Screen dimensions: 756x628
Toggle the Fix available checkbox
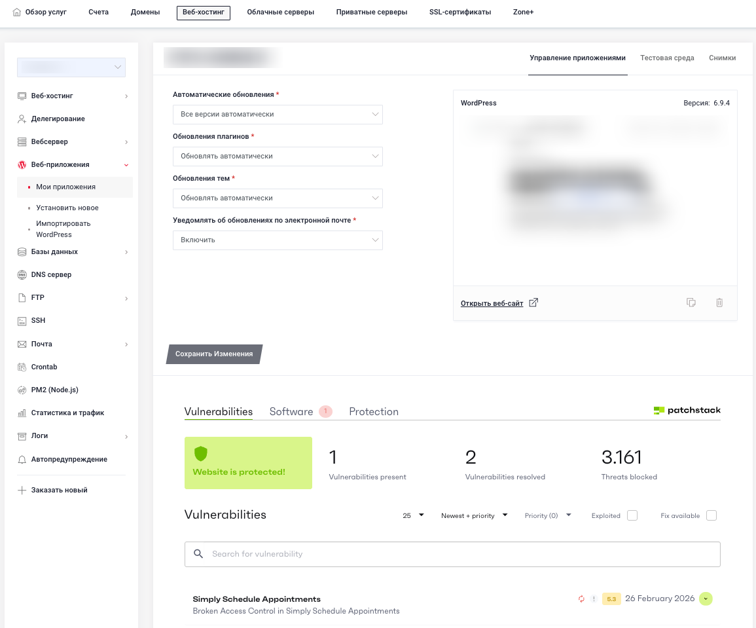point(711,515)
